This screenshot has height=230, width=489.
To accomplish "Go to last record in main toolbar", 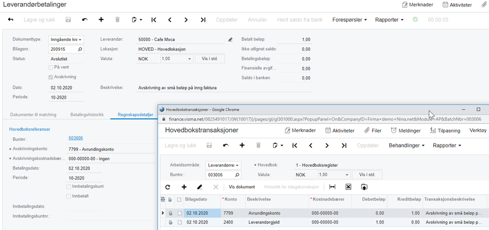I will coord(203,20).
